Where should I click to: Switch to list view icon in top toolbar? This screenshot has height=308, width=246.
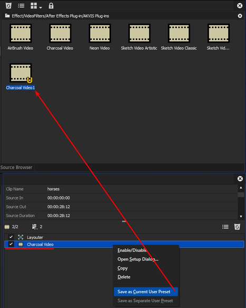(21, 6)
